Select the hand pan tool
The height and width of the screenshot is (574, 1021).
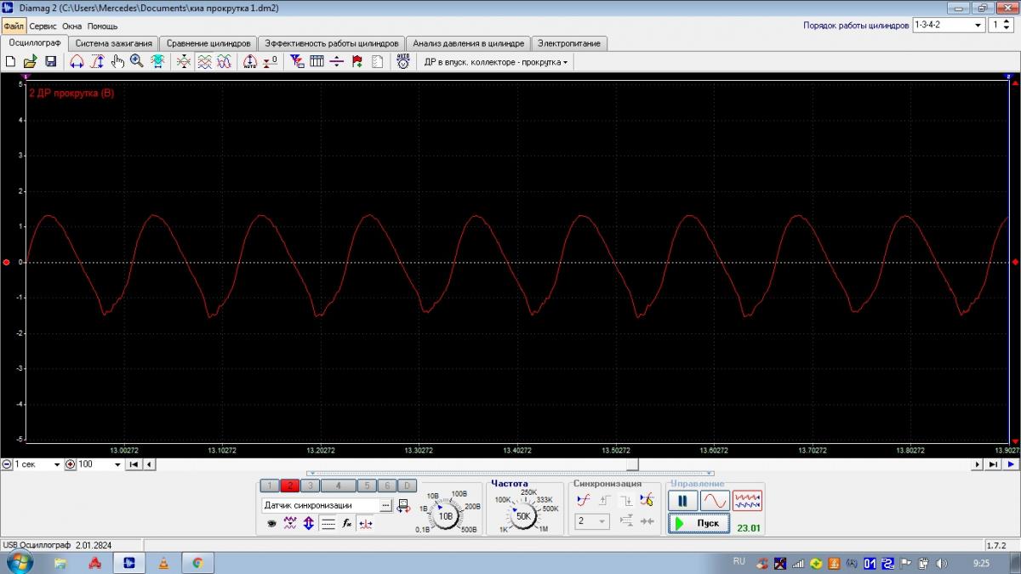pyautogui.click(x=117, y=61)
